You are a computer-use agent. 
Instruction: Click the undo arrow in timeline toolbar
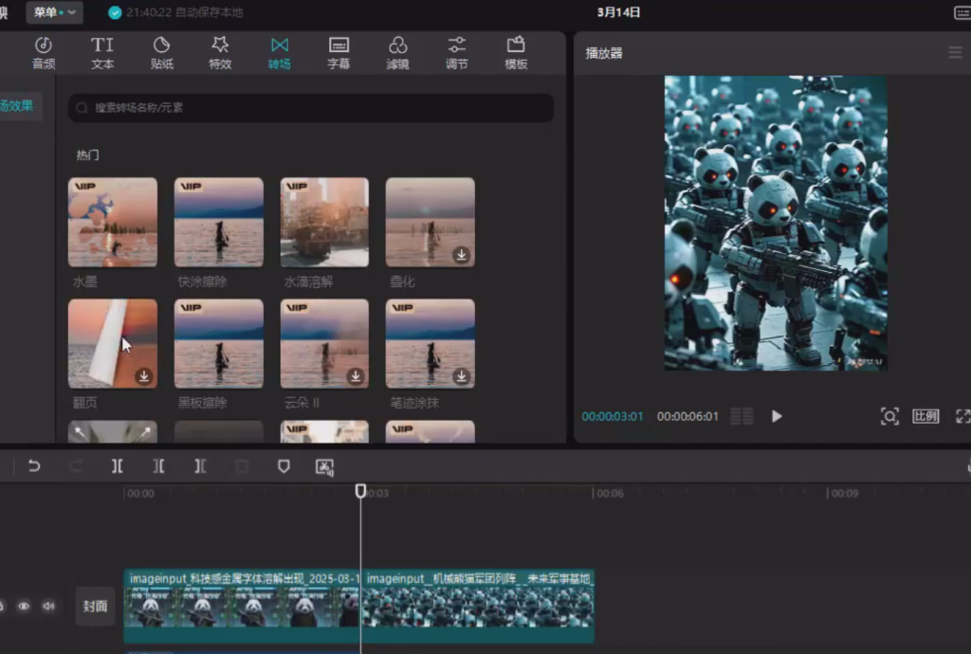pyautogui.click(x=34, y=466)
